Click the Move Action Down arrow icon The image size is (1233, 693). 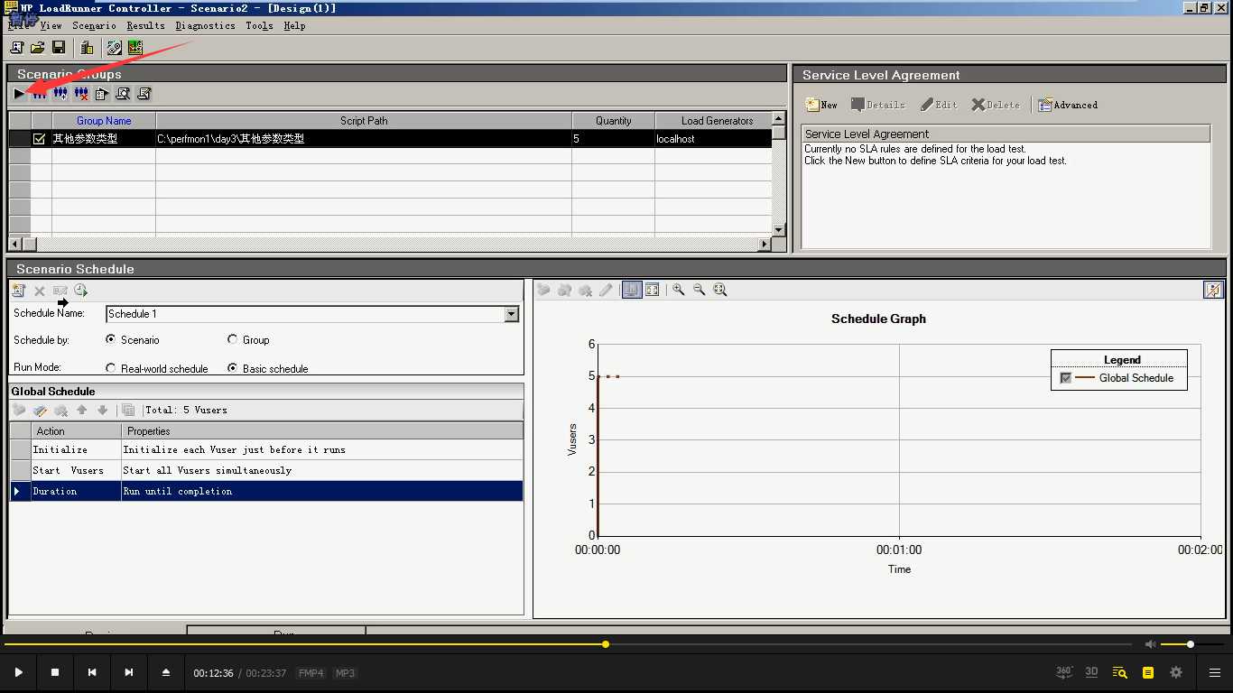(x=102, y=410)
